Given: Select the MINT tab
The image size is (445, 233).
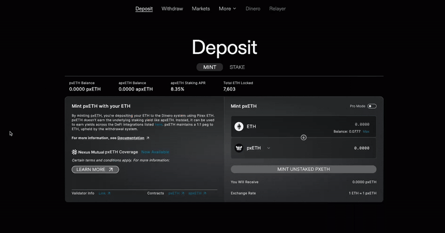Looking at the screenshot, I should (210, 67).
